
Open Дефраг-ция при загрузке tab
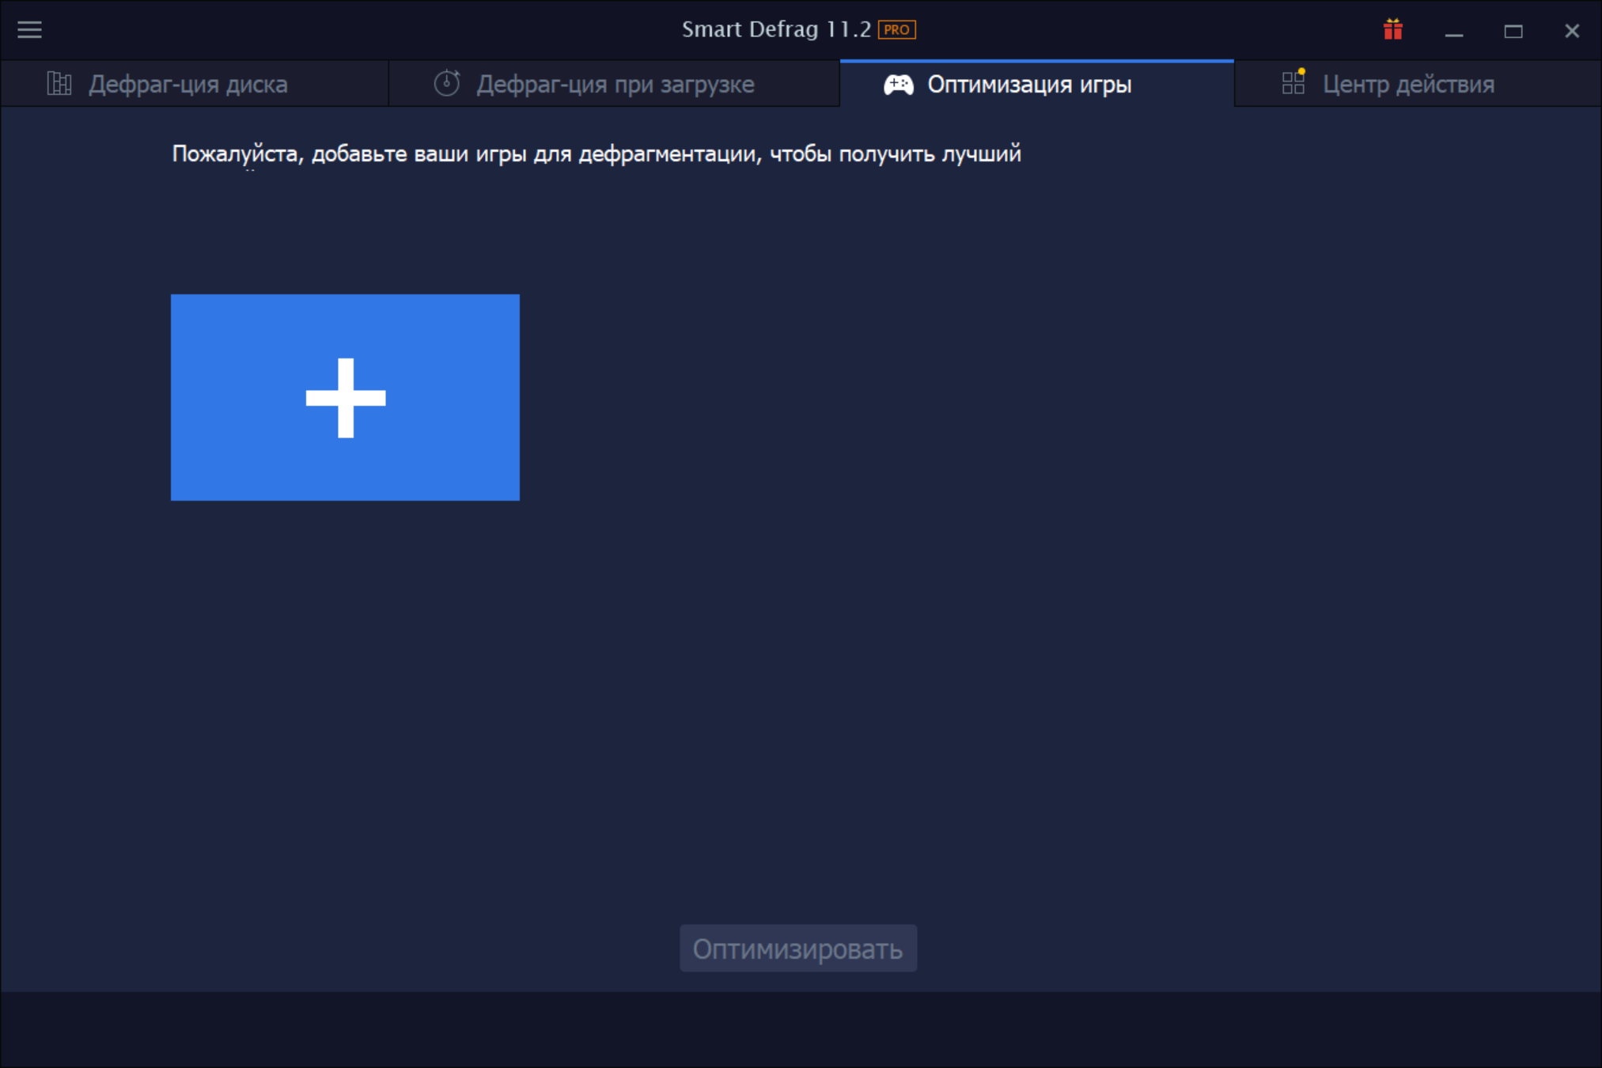[615, 84]
